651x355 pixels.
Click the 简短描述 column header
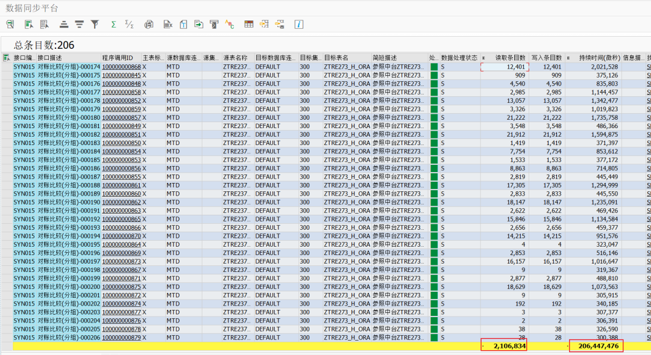(x=400, y=58)
